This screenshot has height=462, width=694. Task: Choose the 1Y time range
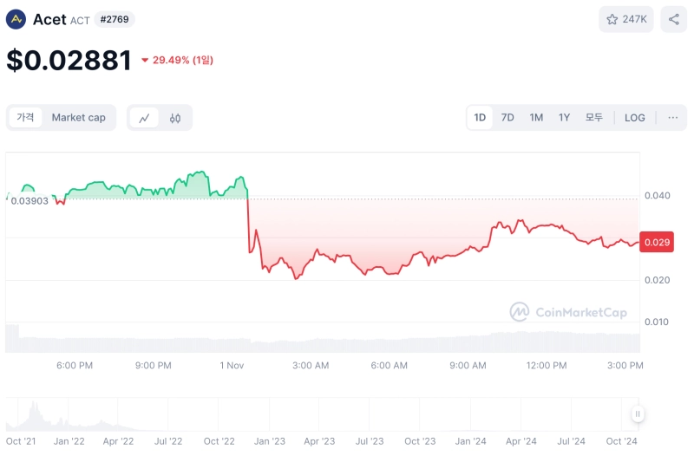tap(564, 118)
